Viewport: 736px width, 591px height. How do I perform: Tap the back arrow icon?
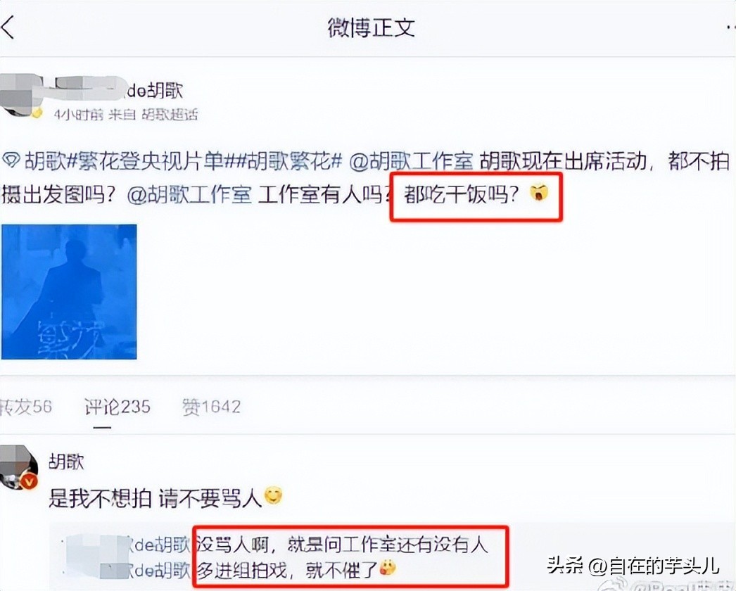point(8,27)
